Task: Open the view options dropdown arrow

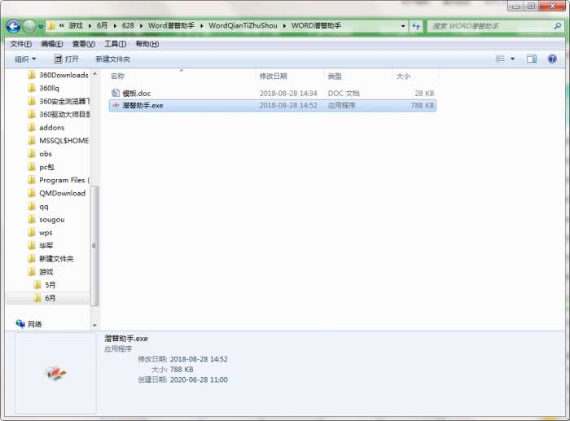Action: (512, 59)
